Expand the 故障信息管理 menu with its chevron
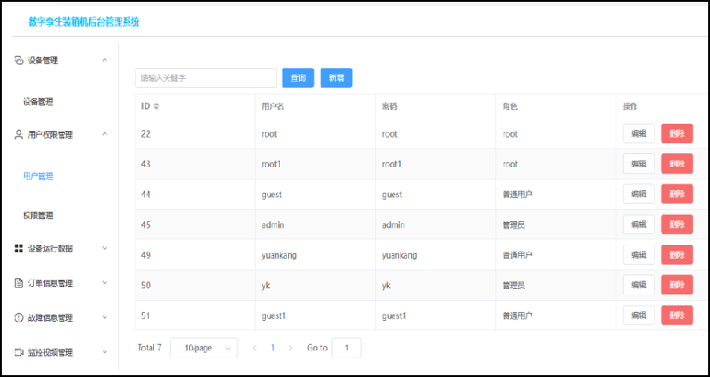Image resolution: width=710 pixels, height=377 pixels. [105, 318]
